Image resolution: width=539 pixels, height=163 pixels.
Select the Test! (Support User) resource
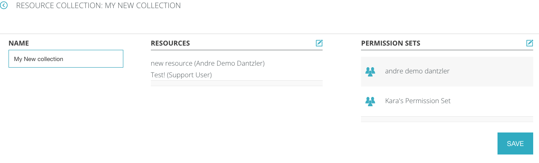(x=181, y=75)
